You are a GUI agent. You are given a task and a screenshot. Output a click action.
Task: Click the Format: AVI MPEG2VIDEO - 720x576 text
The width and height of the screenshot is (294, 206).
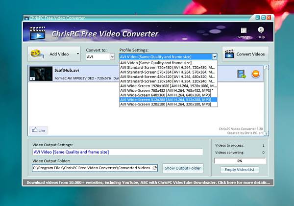pyautogui.click(x=83, y=78)
